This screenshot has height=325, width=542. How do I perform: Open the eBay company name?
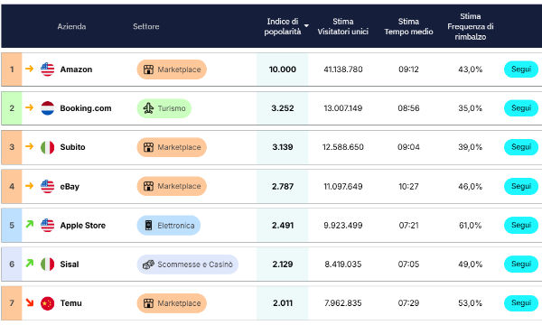click(70, 187)
